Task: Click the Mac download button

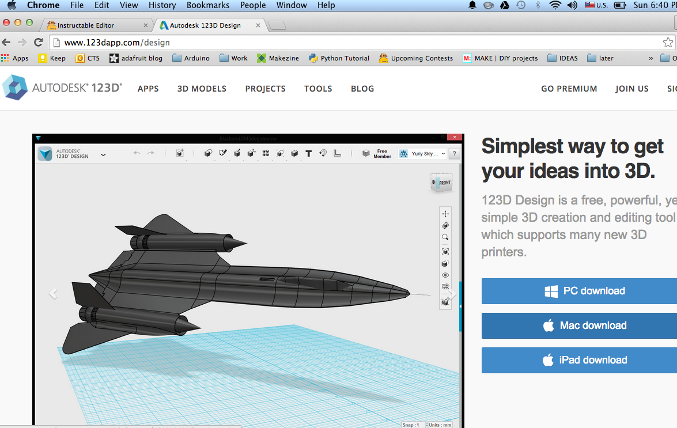Action: pos(580,325)
